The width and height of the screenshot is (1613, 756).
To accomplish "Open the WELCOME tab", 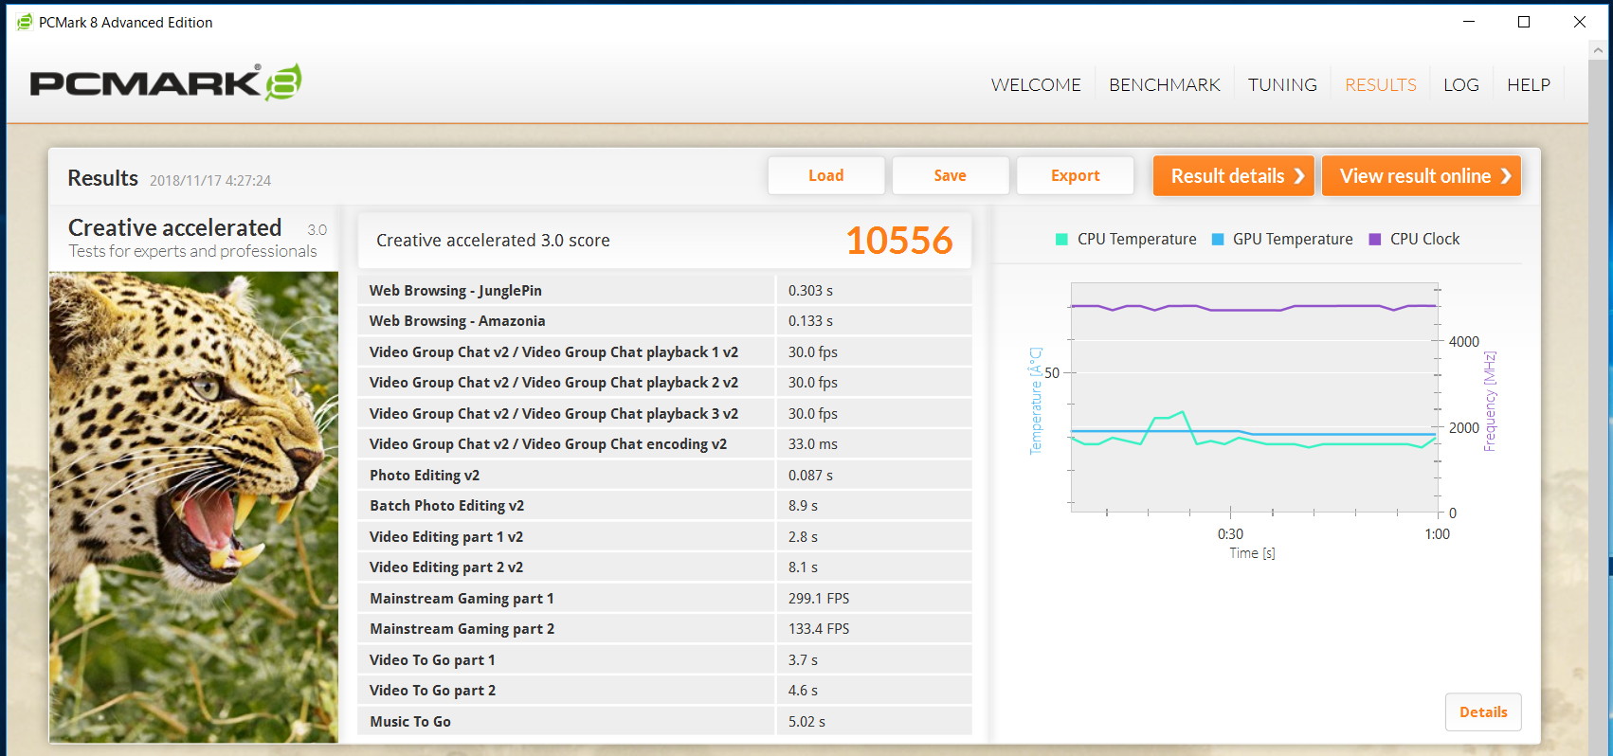I will [1036, 85].
